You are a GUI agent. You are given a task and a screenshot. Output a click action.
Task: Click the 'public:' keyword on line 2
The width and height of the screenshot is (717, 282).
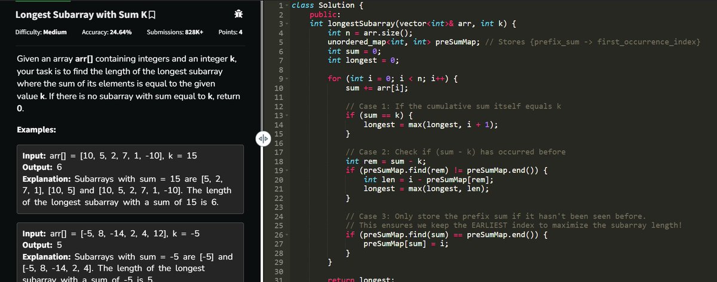pos(326,14)
